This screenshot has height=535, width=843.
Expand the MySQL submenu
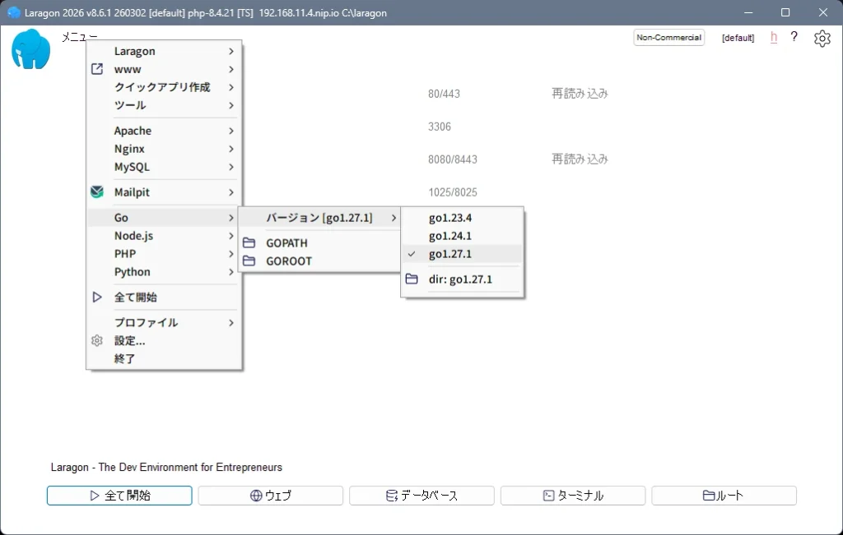[x=164, y=167]
